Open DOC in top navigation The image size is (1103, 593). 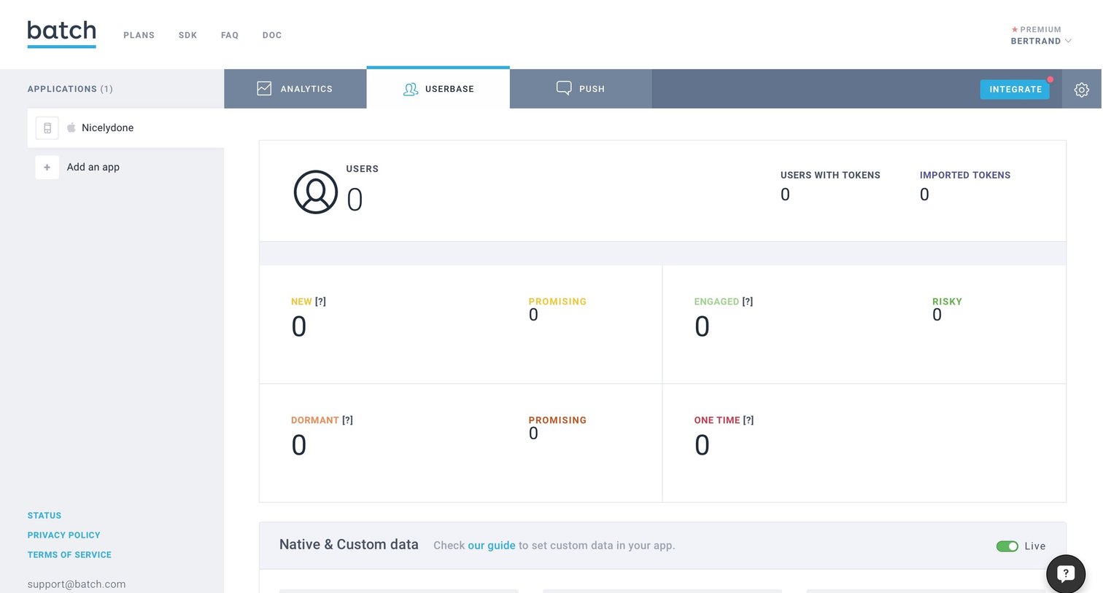[272, 35]
